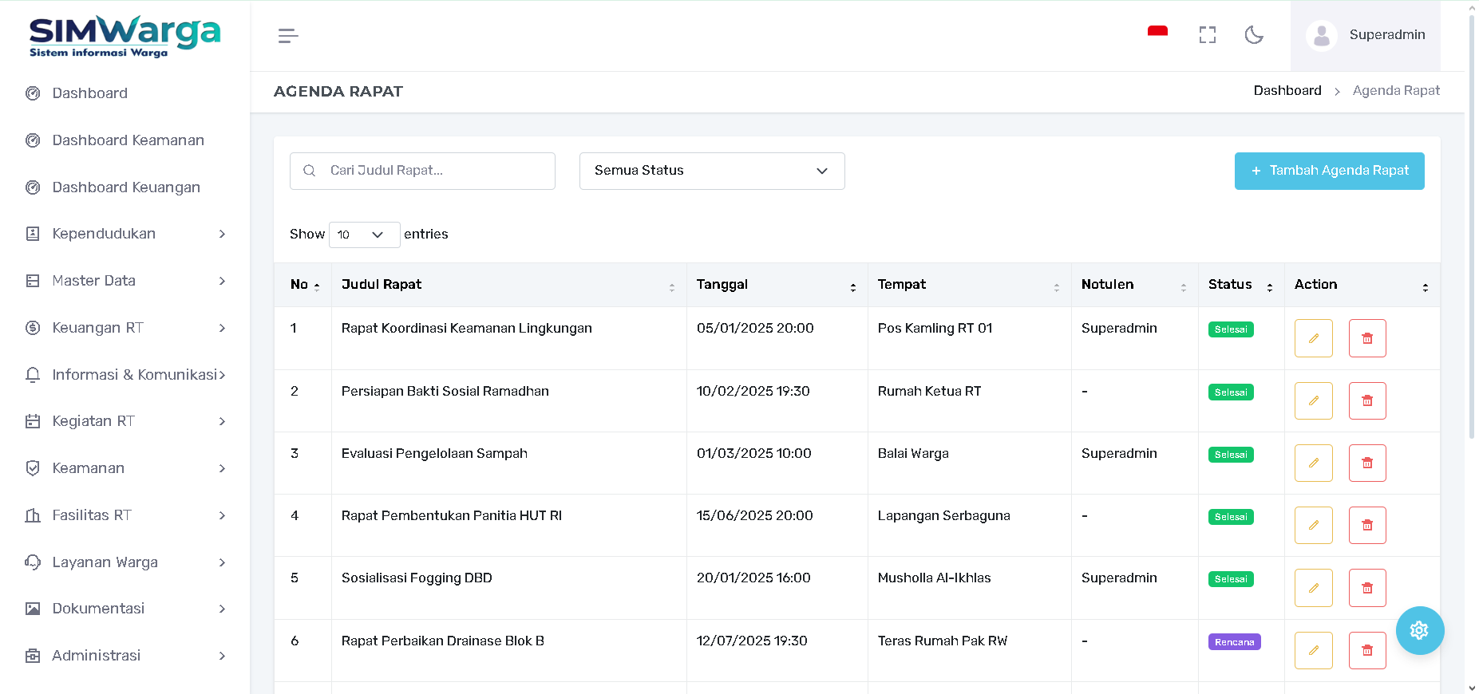Open the Semua Status filter dropdown

coord(711,171)
